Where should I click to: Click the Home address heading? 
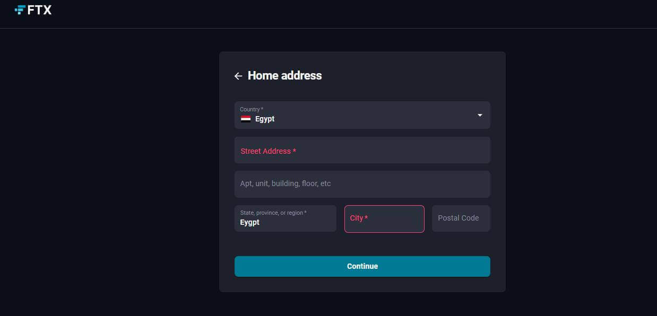(284, 76)
